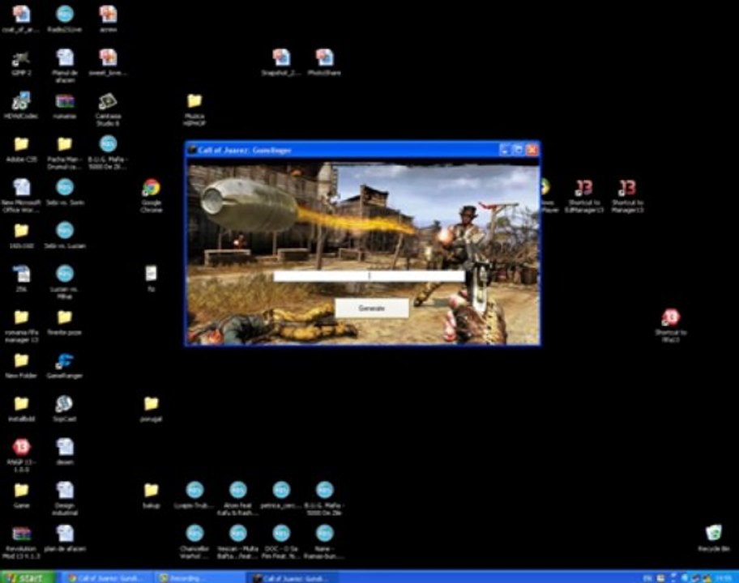Switch to the Chrome Call of Juarez taskbar button

pyautogui.click(x=107, y=578)
